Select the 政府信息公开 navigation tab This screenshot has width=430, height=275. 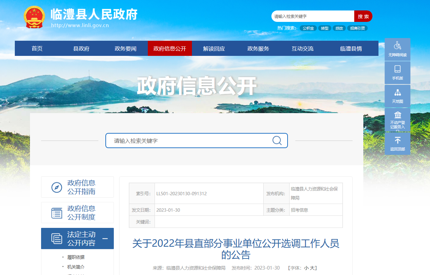170,48
